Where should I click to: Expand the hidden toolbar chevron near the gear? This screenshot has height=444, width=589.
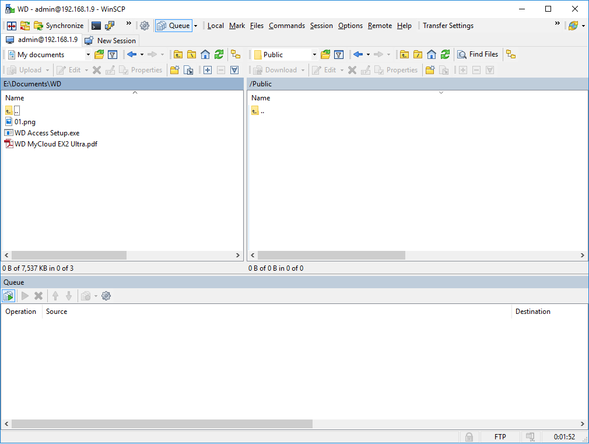tap(128, 23)
